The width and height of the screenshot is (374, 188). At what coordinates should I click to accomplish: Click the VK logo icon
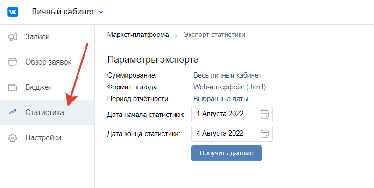13,12
